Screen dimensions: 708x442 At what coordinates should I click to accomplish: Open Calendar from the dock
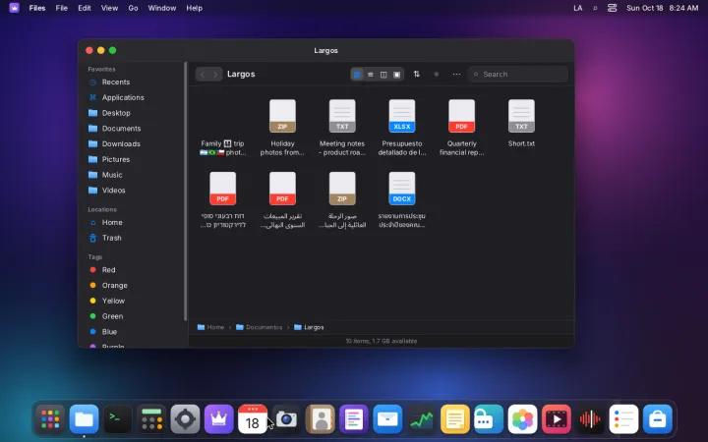tap(253, 419)
